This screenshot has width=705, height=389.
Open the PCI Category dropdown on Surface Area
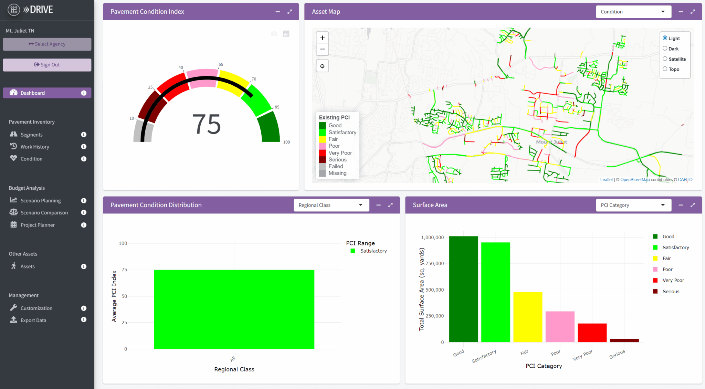633,205
